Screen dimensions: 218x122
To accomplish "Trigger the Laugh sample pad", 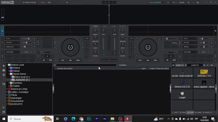I will [182, 95].
